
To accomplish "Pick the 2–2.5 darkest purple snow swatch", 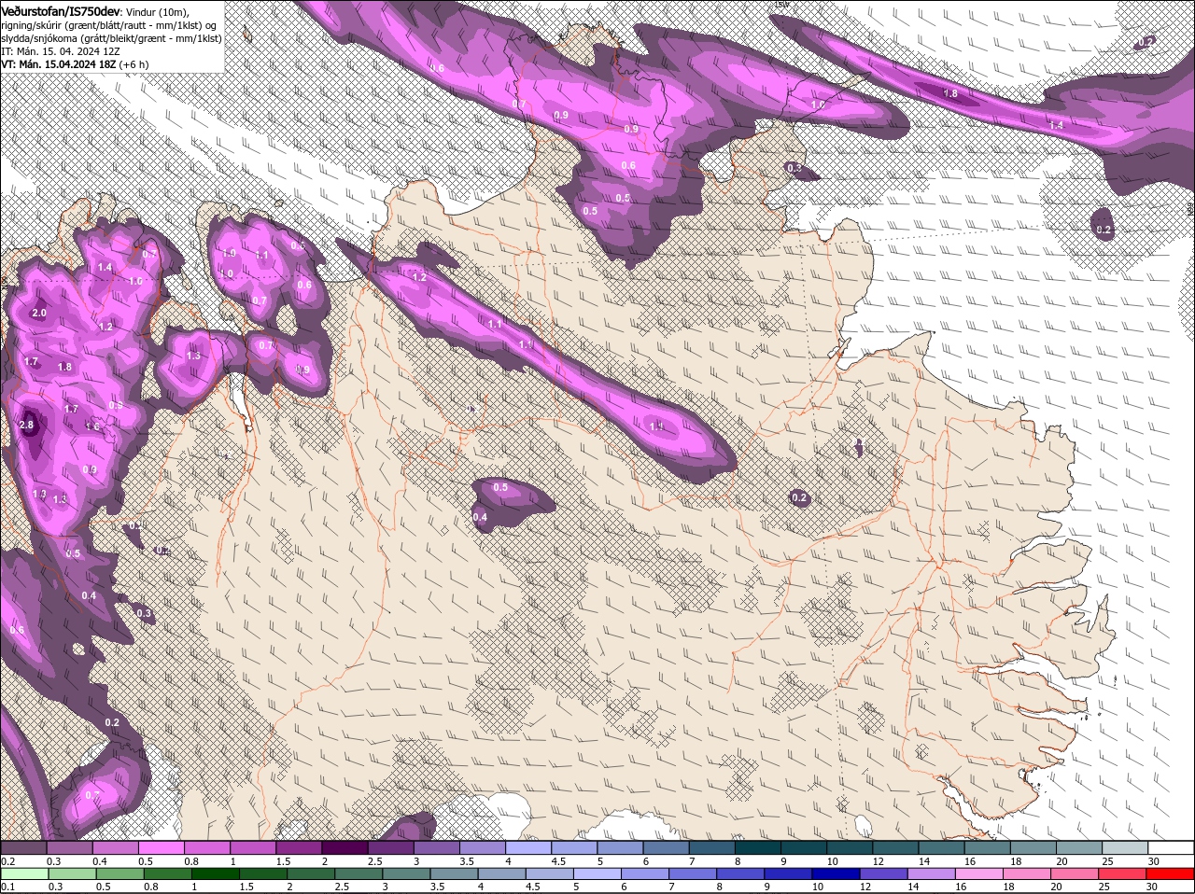I will [x=344, y=848].
